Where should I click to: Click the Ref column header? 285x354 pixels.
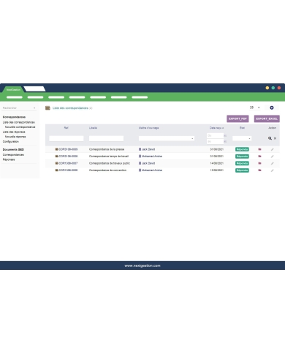tap(66, 128)
